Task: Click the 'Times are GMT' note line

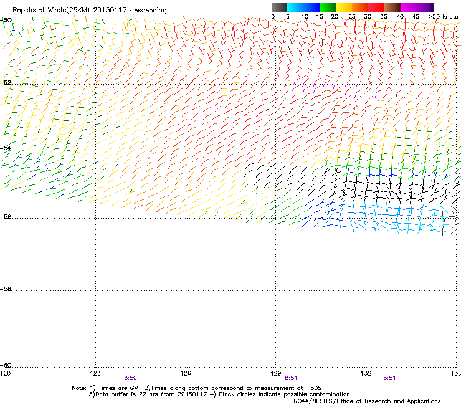Action: point(197,388)
